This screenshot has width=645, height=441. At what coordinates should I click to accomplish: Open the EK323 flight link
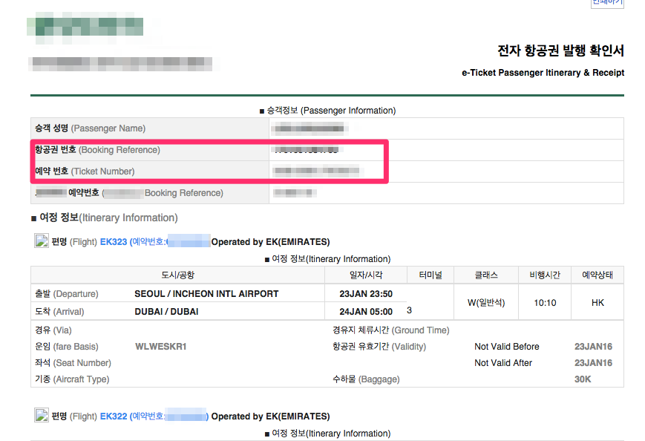114,242
